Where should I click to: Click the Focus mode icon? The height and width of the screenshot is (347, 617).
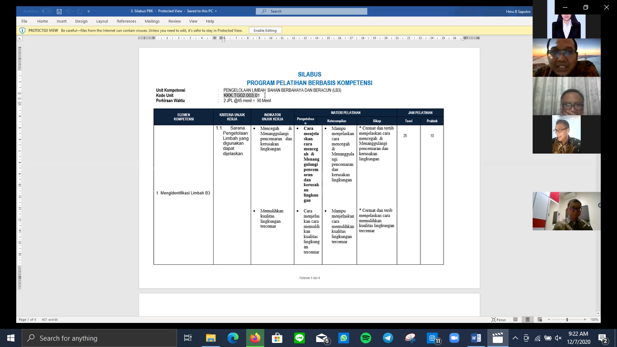coord(499,319)
